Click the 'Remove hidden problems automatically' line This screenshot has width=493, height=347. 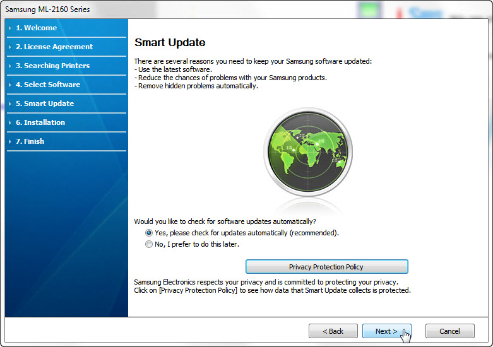[196, 86]
